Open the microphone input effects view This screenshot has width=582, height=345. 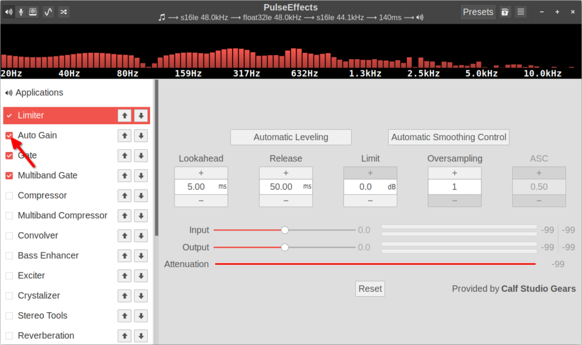[22, 11]
